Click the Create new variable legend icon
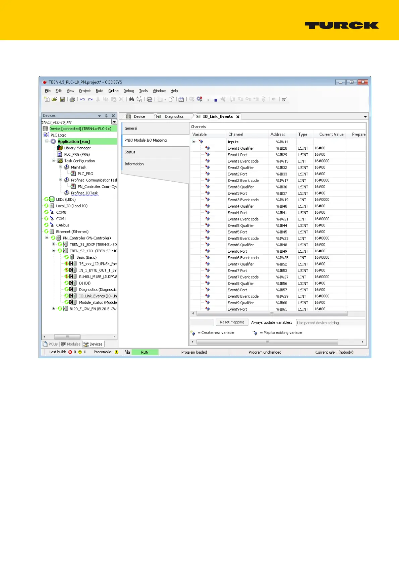The height and width of the screenshot is (565, 399). tap(192, 333)
